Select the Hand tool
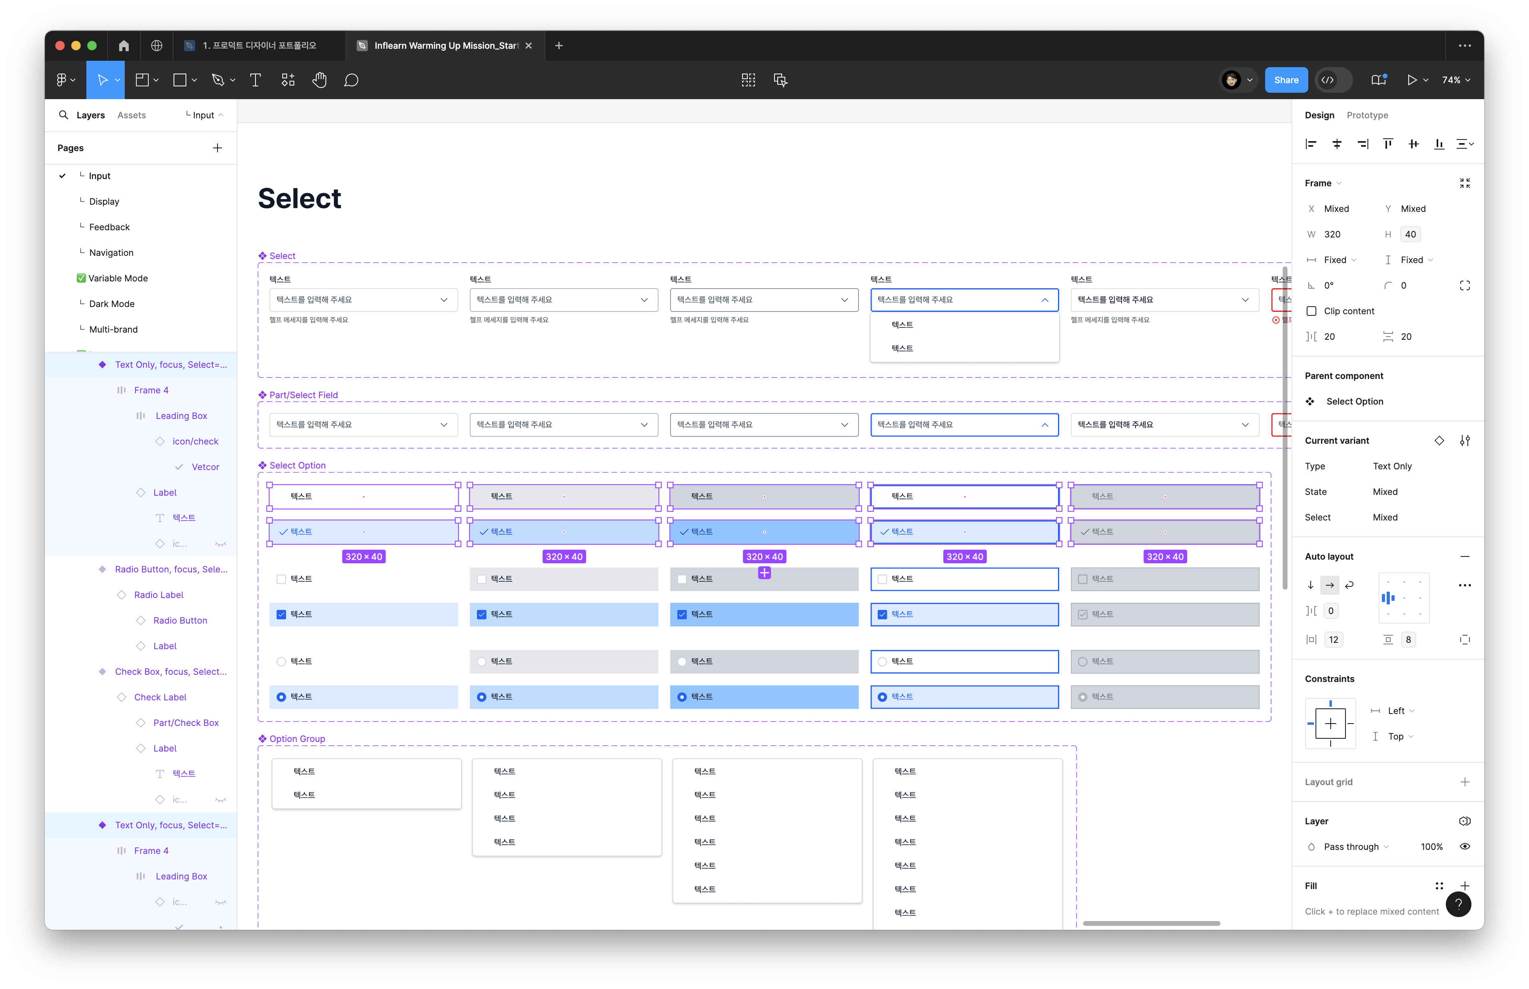 319,80
